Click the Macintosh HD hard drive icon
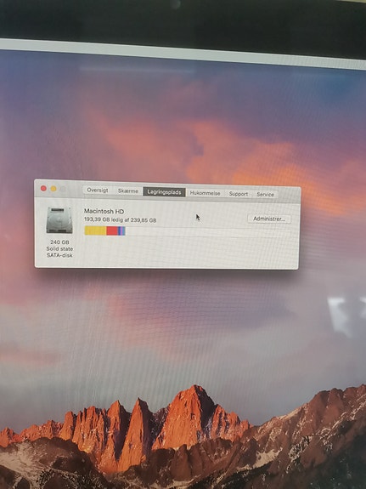 pos(59,220)
